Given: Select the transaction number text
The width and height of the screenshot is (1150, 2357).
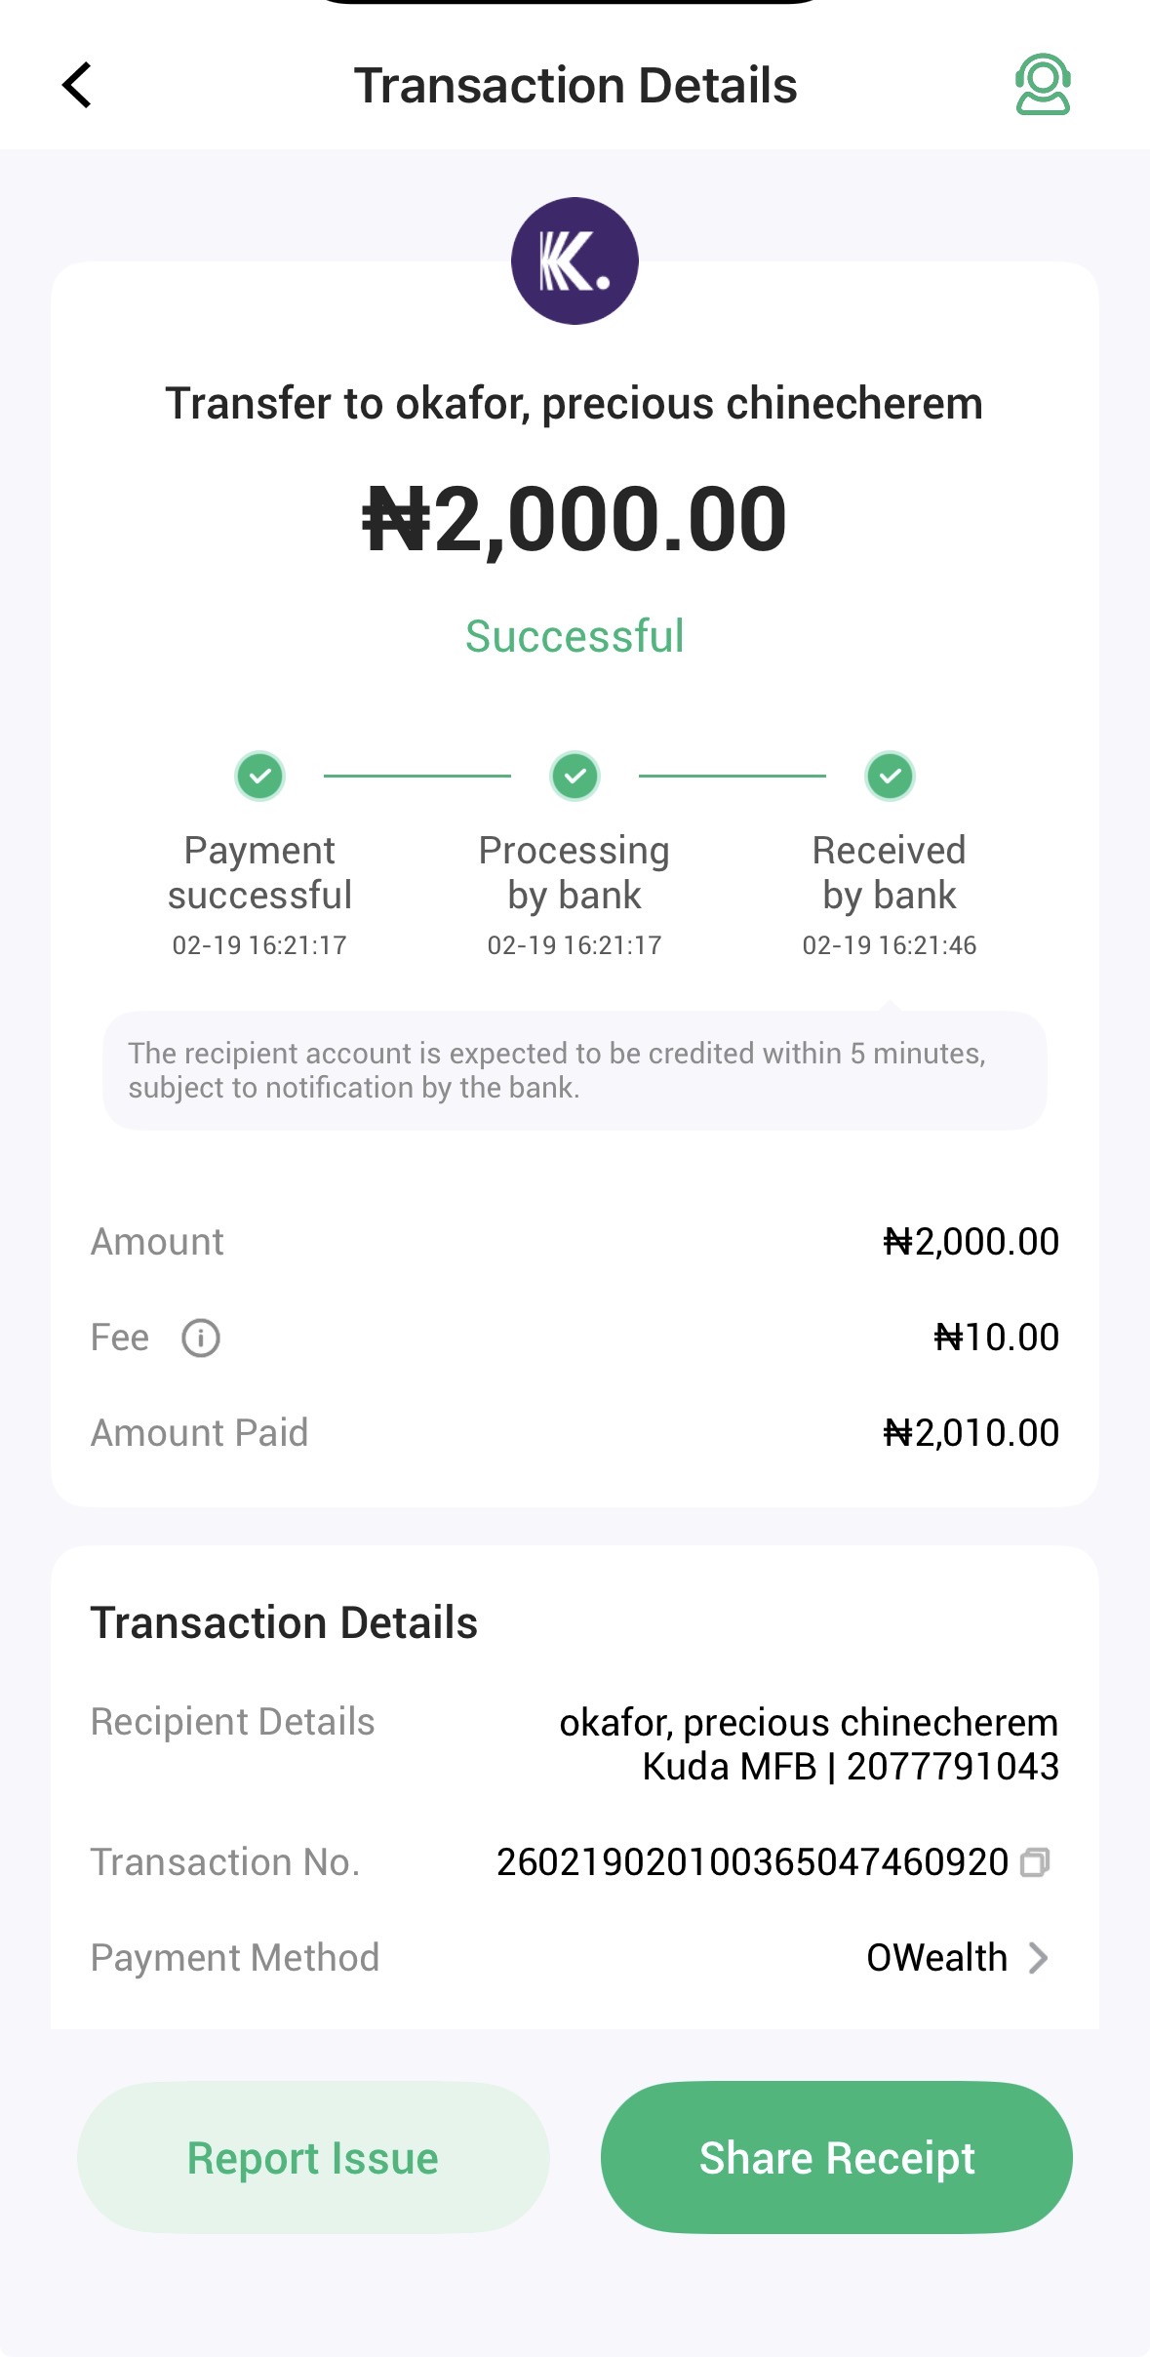Looking at the screenshot, I should click(752, 1862).
